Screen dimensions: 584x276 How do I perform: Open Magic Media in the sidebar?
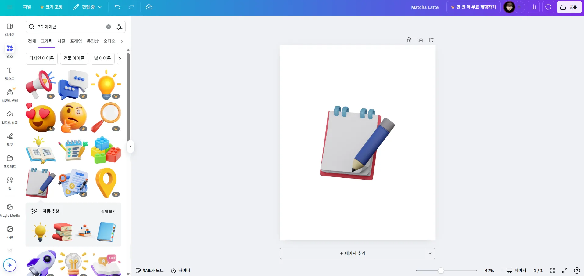pos(10,210)
